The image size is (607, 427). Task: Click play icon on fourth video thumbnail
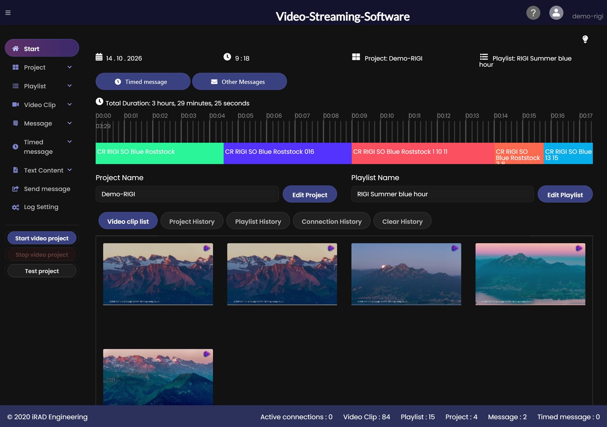coord(579,248)
